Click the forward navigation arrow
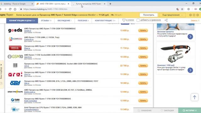 (5, 9)
